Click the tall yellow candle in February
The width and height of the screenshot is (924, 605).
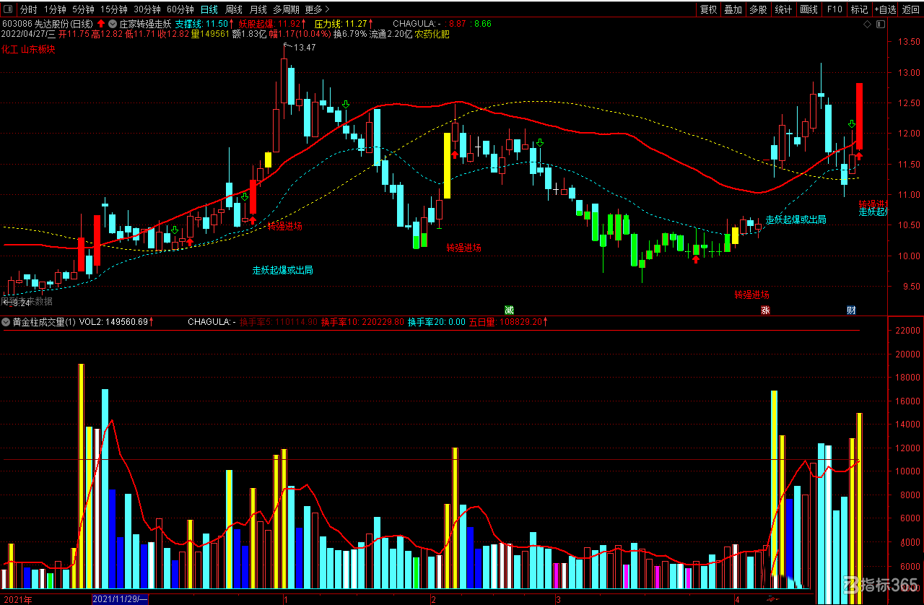coord(447,165)
